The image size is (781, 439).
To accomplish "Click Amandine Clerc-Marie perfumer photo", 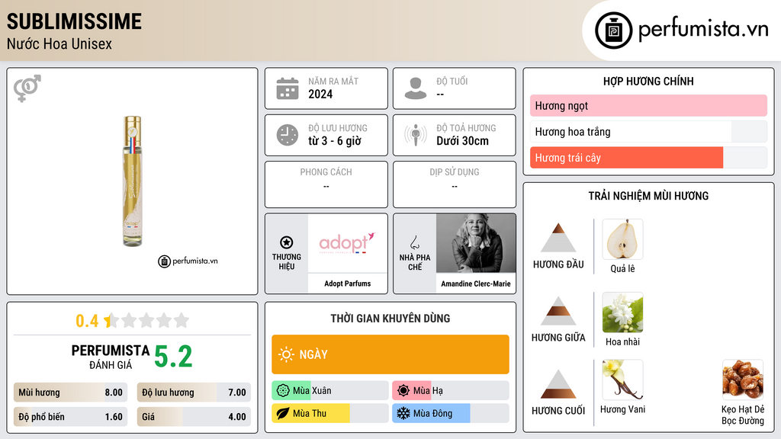I will click(476, 243).
